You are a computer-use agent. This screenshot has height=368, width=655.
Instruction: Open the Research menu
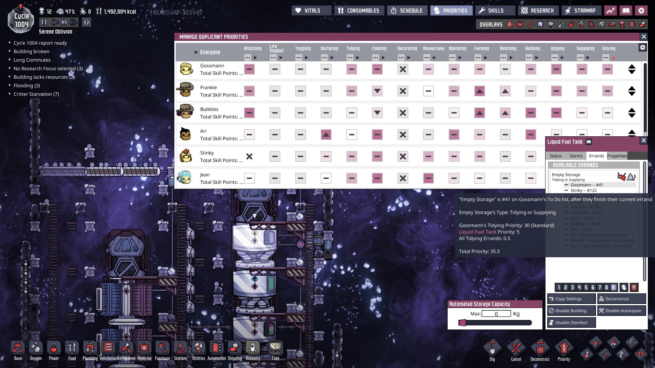click(x=538, y=11)
